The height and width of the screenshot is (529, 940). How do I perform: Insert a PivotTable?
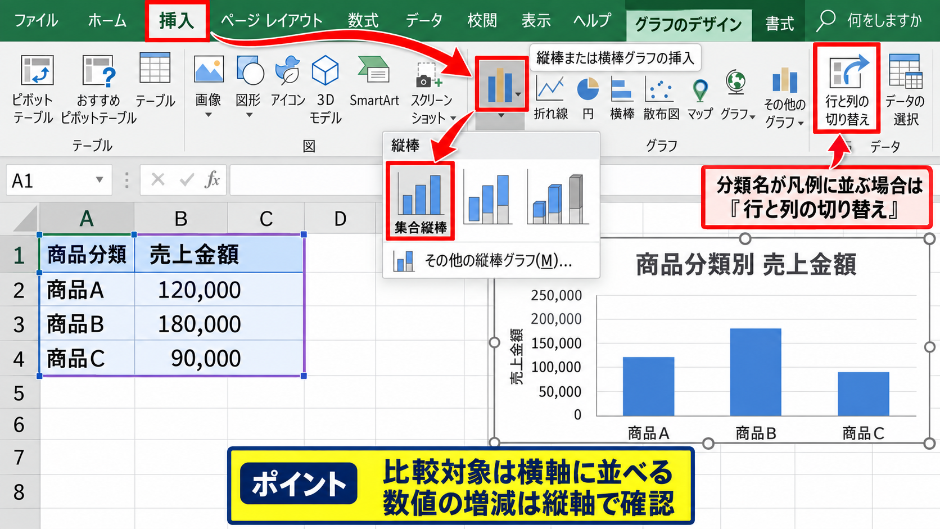click(33, 89)
